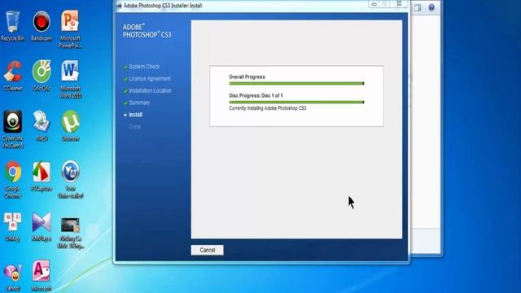Click the Adobe Photoshop CS3 logo text
The height and width of the screenshot is (293, 521).
147,31
